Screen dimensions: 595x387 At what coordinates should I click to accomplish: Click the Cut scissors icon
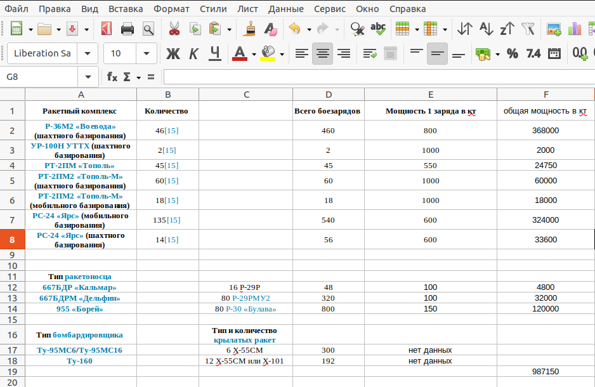[173, 29]
